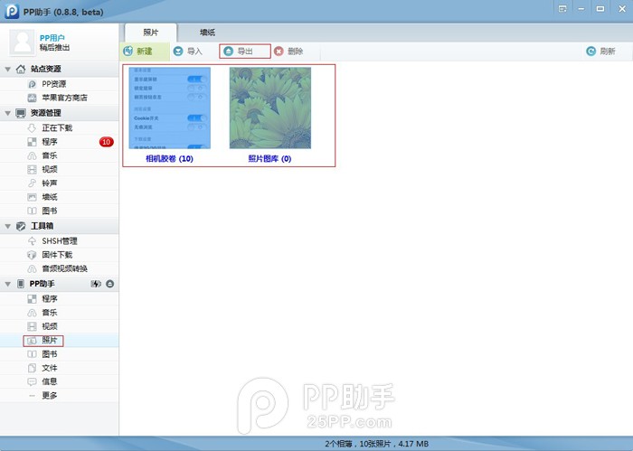Click the 站点资源 section header text
Screen dimensions: 633x451
tap(45, 69)
